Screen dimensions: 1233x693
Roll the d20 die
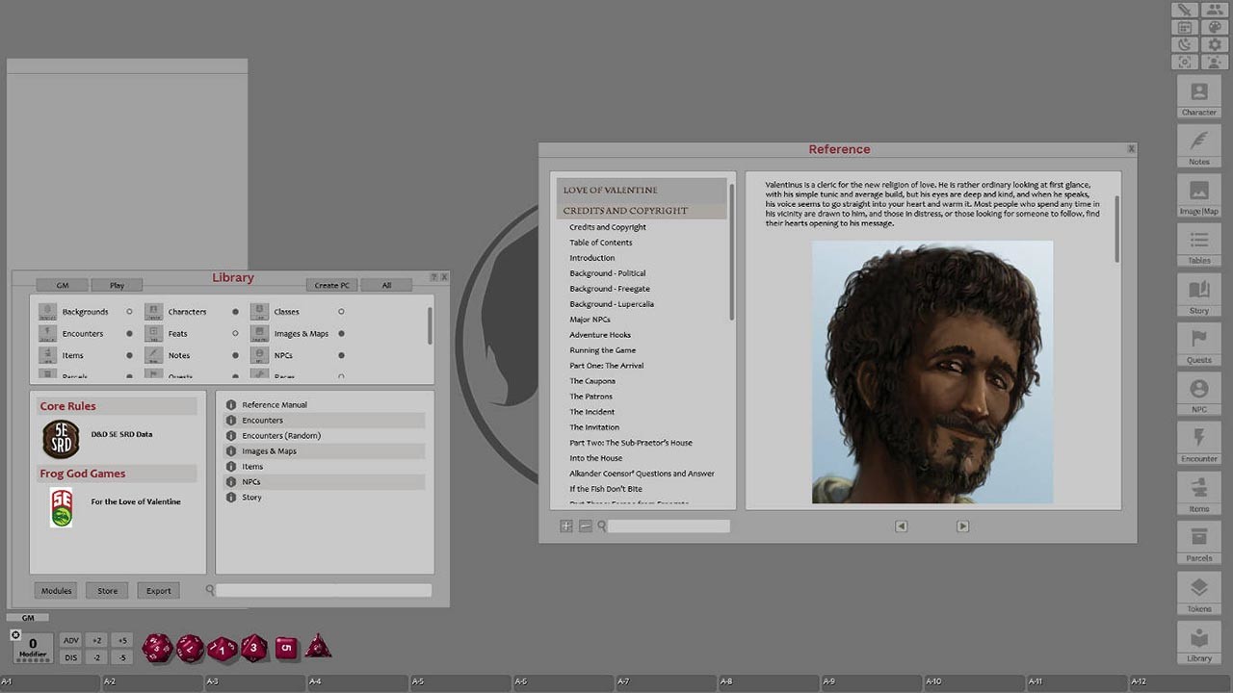point(157,648)
